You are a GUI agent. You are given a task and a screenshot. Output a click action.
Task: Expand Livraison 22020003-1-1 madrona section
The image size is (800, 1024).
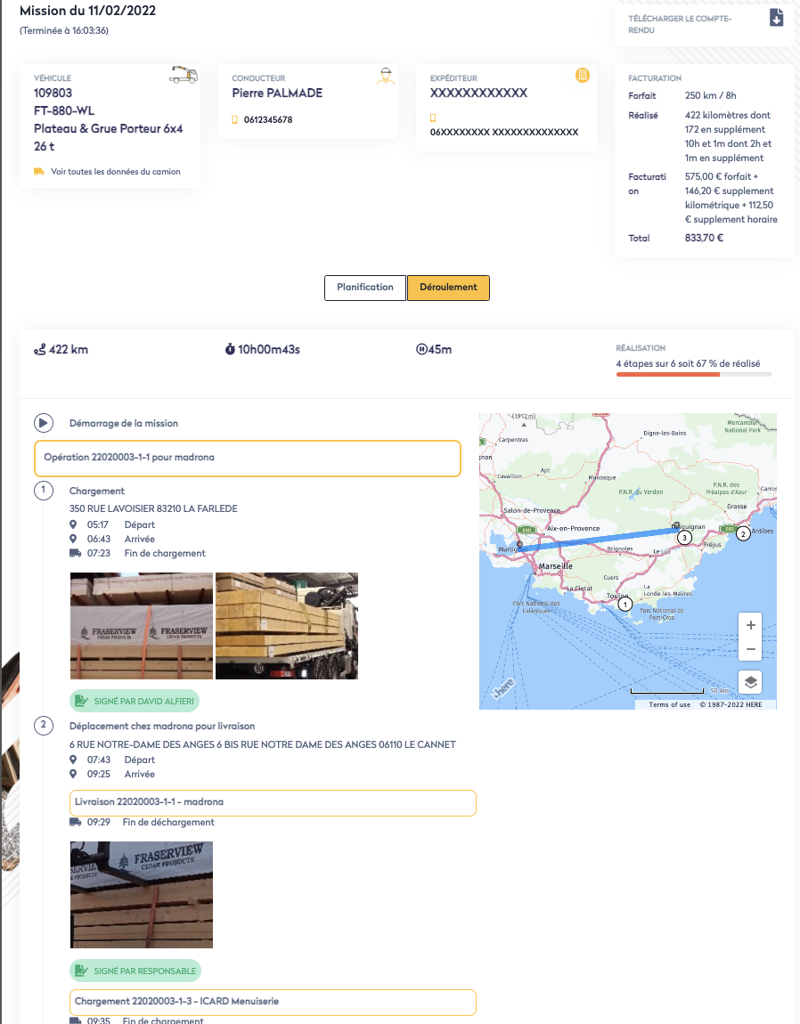click(x=273, y=802)
